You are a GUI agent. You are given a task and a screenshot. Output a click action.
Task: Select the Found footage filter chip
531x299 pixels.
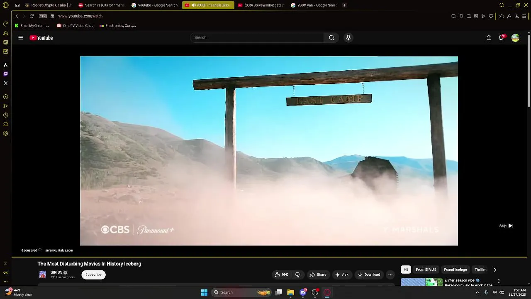(x=455, y=270)
